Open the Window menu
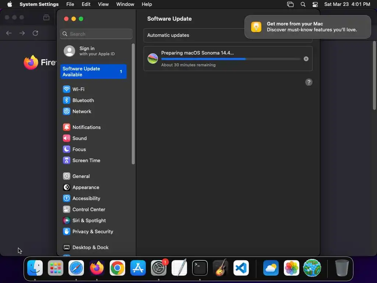Screen dimensions: 377x283 point(125,4)
